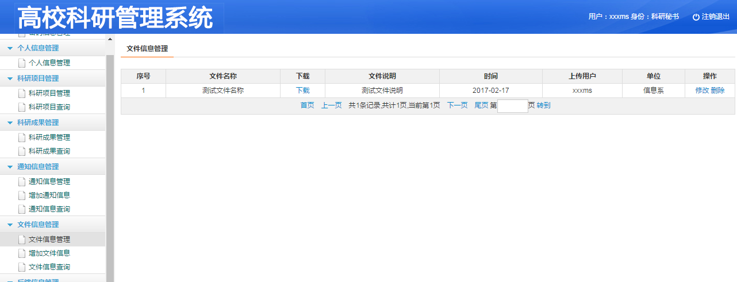Open 个人信息管理 page in sidebar tree

coord(49,63)
